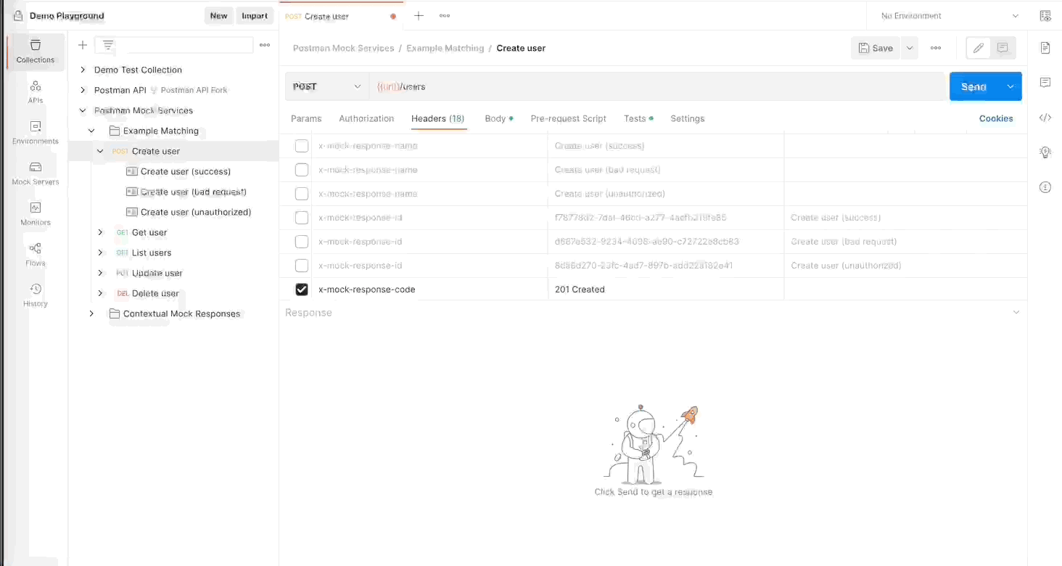The width and height of the screenshot is (1062, 566).
Task: Enable the Create user (success) x-mock-response-name checkbox
Action: click(302, 146)
